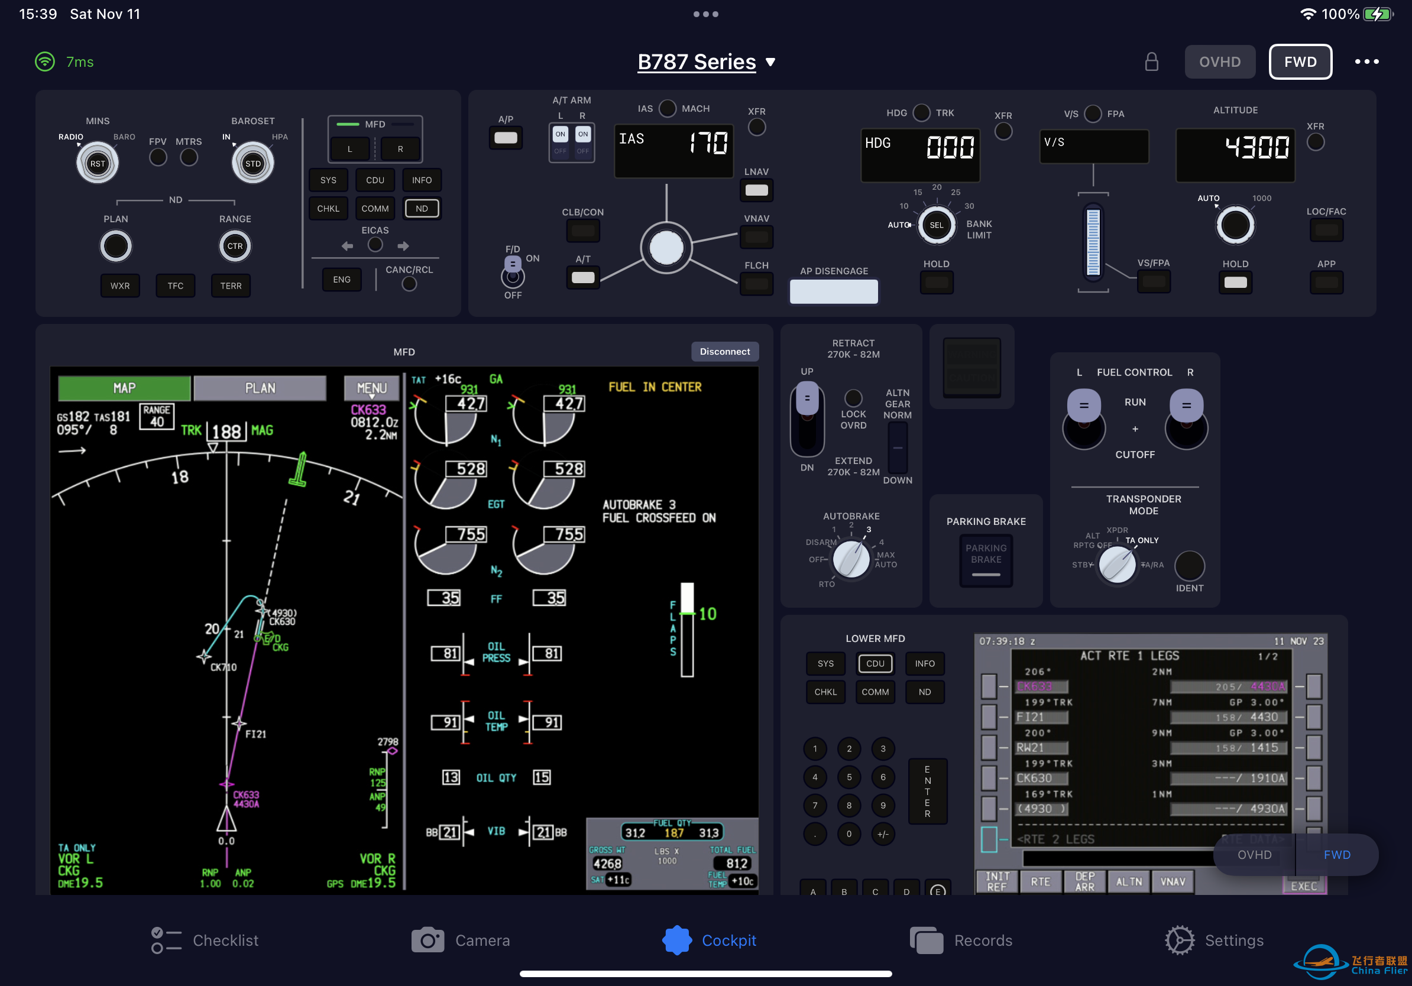Click the ALTITUDE selector knob
The height and width of the screenshot is (986, 1412).
point(1235,226)
